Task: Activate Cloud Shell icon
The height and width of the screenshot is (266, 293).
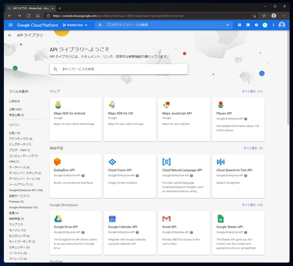Action: coord(248,25)
